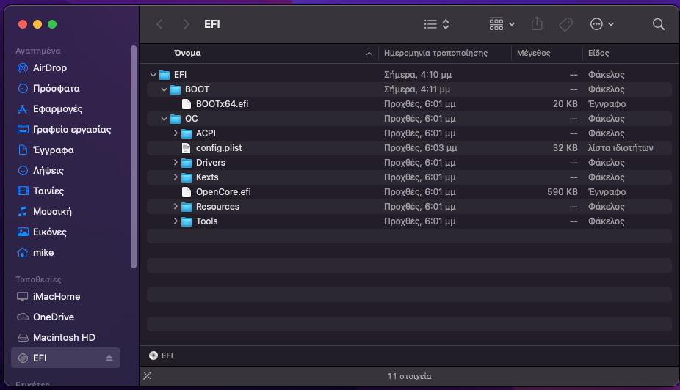Click the Share toolbar icon
The height and width of the screenshot is (390, 680).
pos(537,23)
